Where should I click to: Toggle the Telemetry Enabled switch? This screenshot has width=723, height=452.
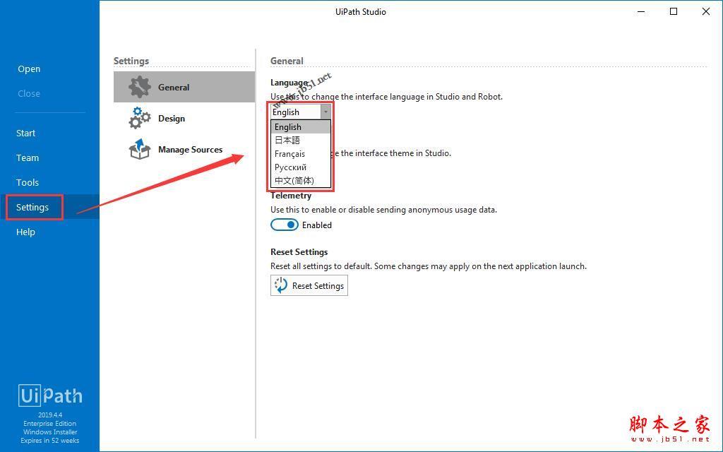coord(284,225)
